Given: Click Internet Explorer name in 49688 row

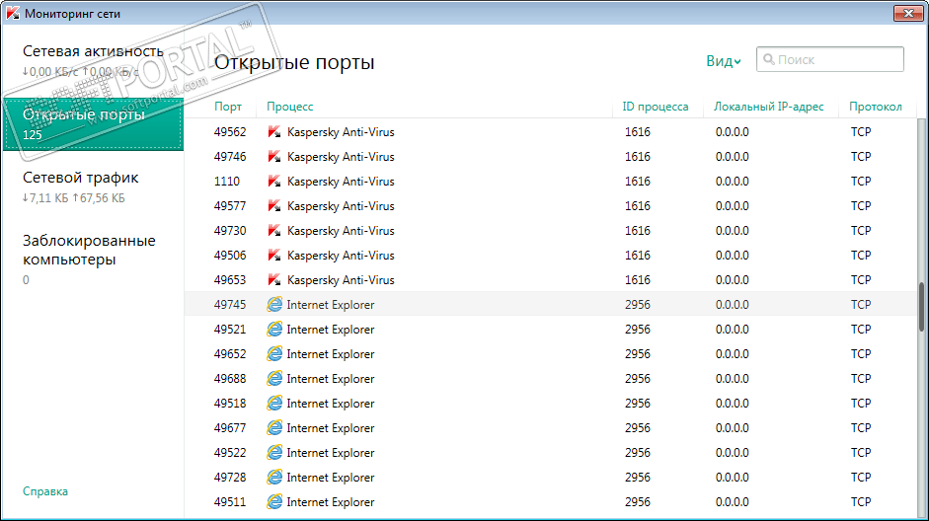Looking at the screenshot, I should [x=331, y=379].
